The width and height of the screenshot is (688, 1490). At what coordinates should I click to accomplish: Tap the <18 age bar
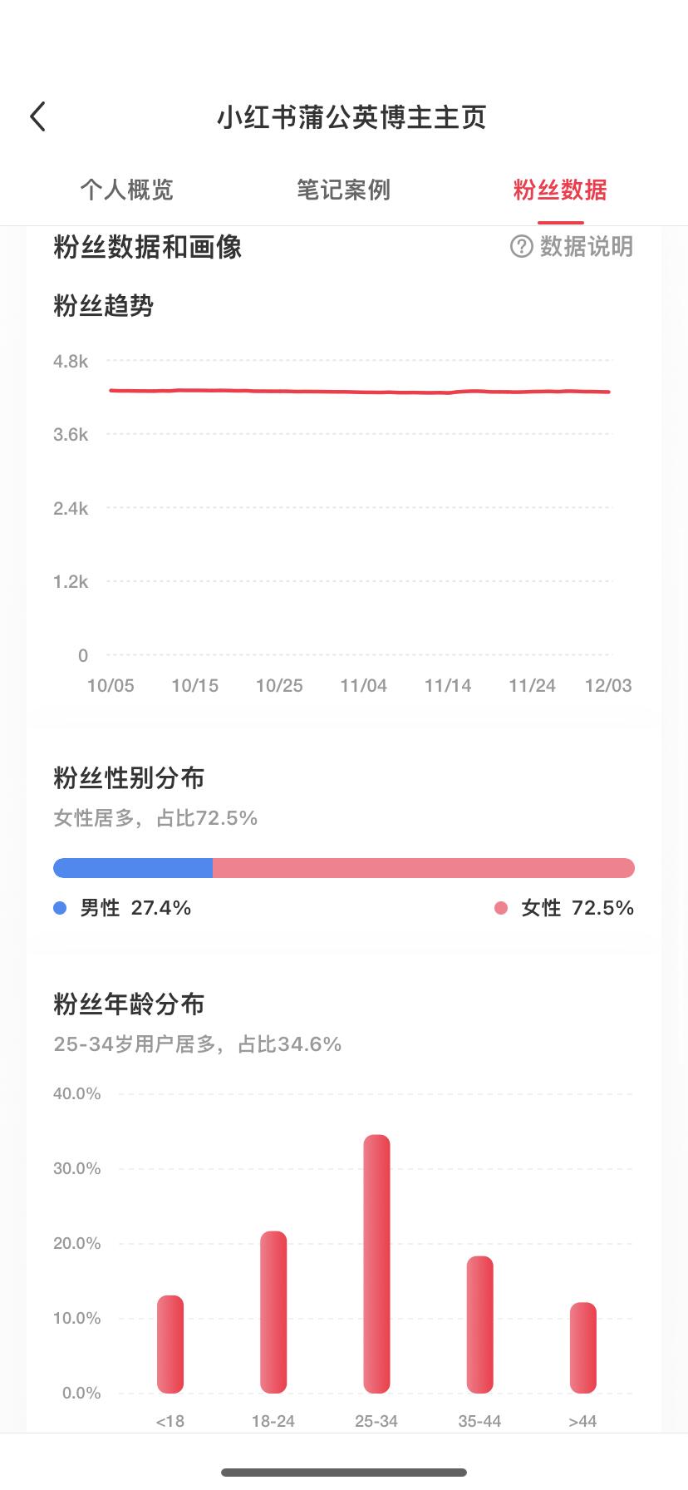(x=170, y=1344)
